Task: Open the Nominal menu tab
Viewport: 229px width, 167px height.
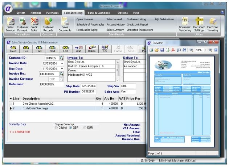Action: (x=36, y=13)
